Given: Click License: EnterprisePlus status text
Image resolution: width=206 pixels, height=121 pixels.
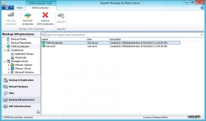Looking at the screenshot, I should pos(156,117).
